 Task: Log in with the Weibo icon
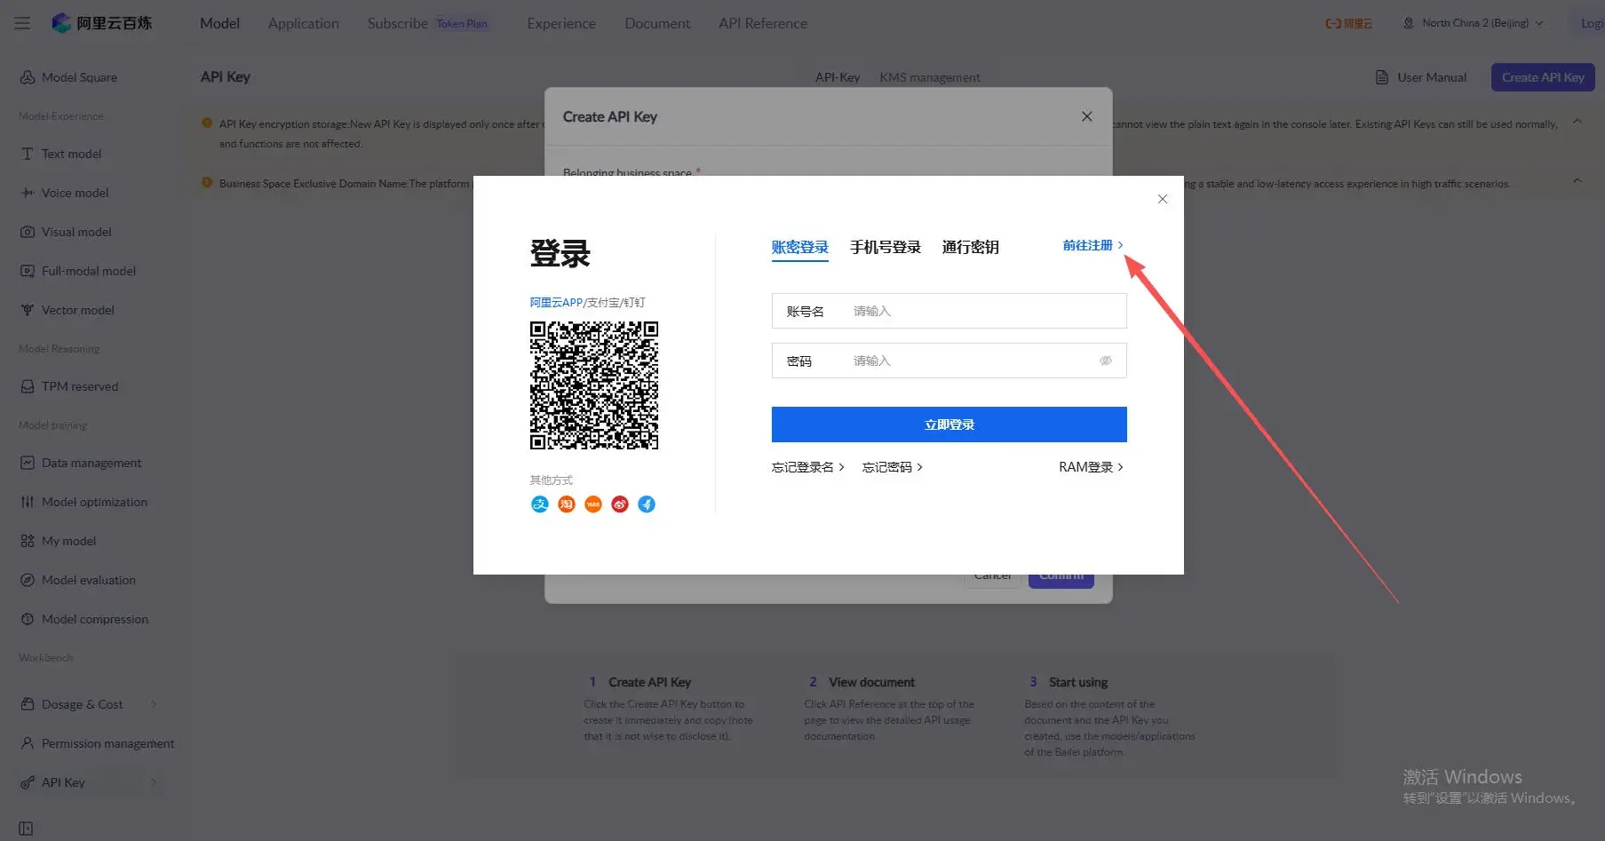(x=620, y=504)
